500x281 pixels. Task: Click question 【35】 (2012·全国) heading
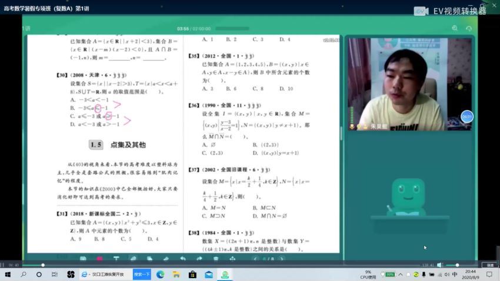tap(222, 56)
